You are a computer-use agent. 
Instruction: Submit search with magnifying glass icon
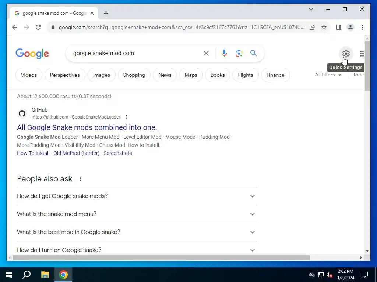253,53
